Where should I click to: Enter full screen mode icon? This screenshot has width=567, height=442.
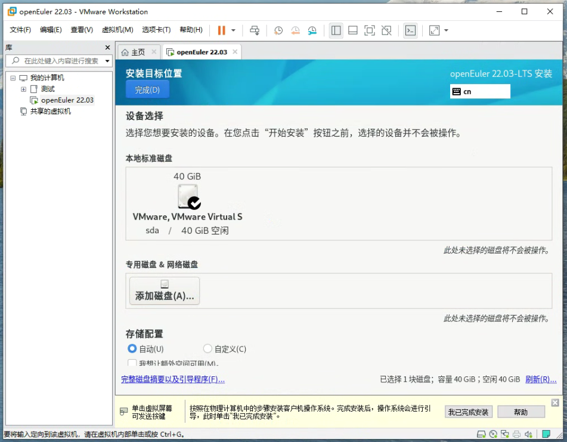click(x=369, y=30)
